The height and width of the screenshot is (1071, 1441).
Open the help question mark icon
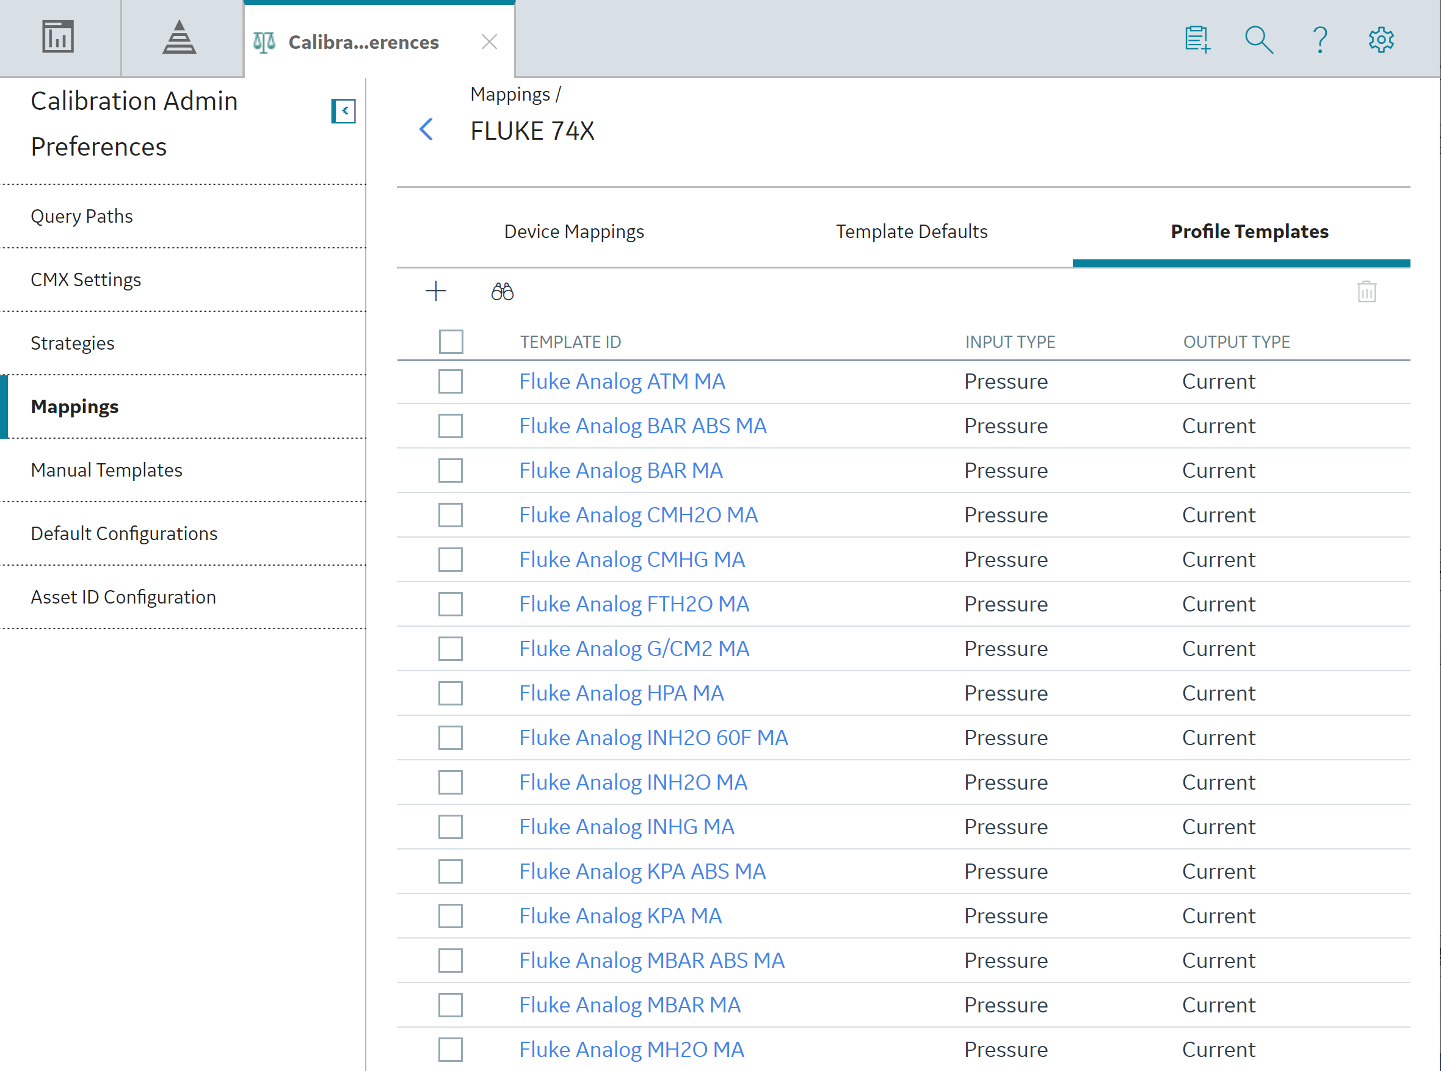click(x=1319, y=40)
